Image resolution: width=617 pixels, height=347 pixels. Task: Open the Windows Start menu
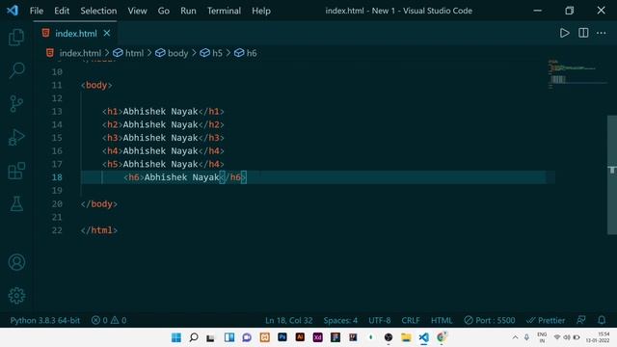(176, 337)
